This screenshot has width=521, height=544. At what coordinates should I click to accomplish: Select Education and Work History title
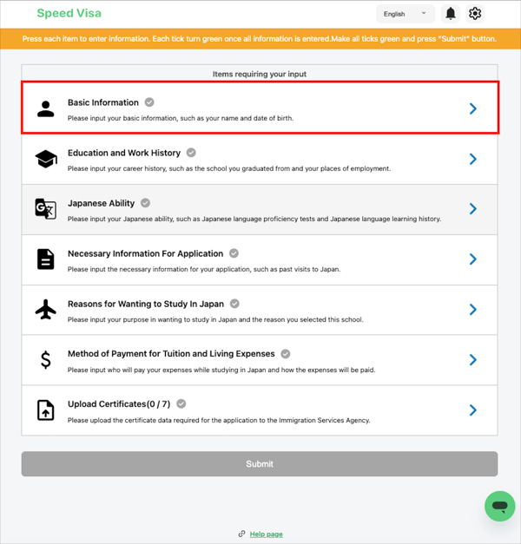tap(124, 153)
